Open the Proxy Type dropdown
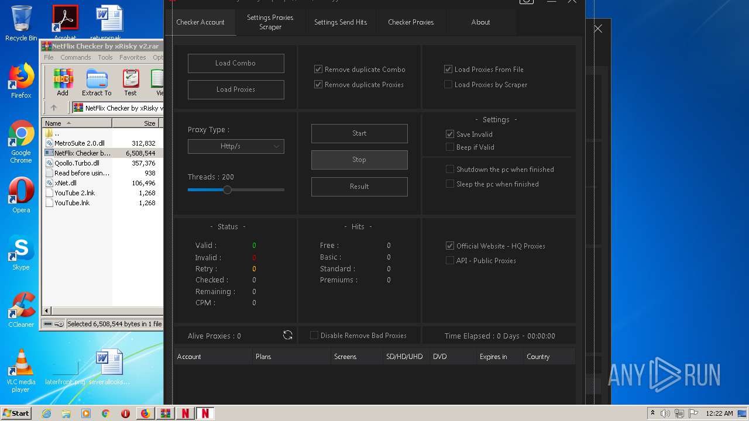This screenshot has width=749, height=421. (x=236, y=146)
